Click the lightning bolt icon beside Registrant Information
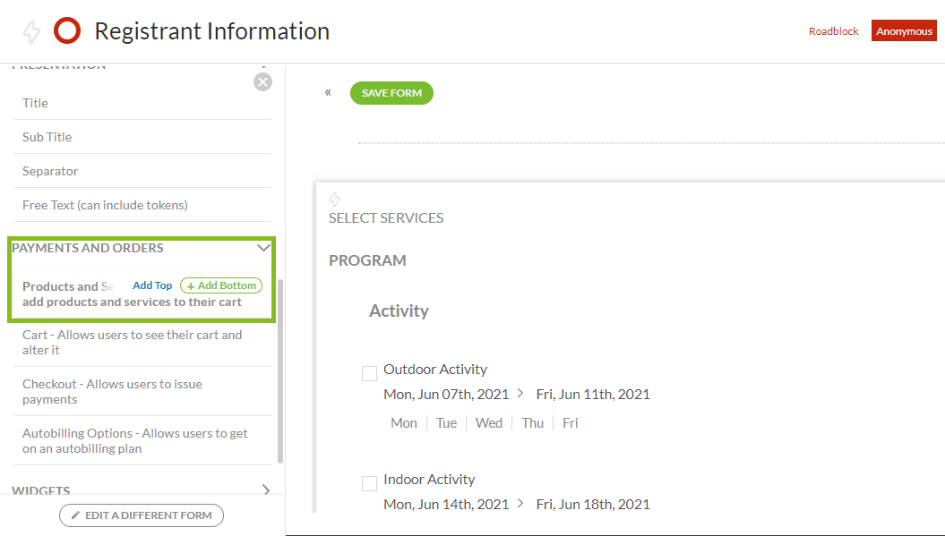Viewport: 945px width, 536px height. [x=31, y=32]
